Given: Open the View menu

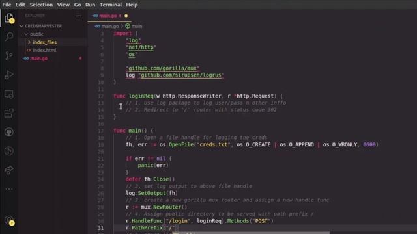Looking at the screenshot, I should coord(63,5).
